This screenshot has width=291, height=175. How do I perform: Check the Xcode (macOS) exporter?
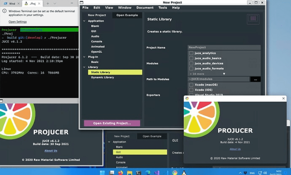(x=191, y=85)
